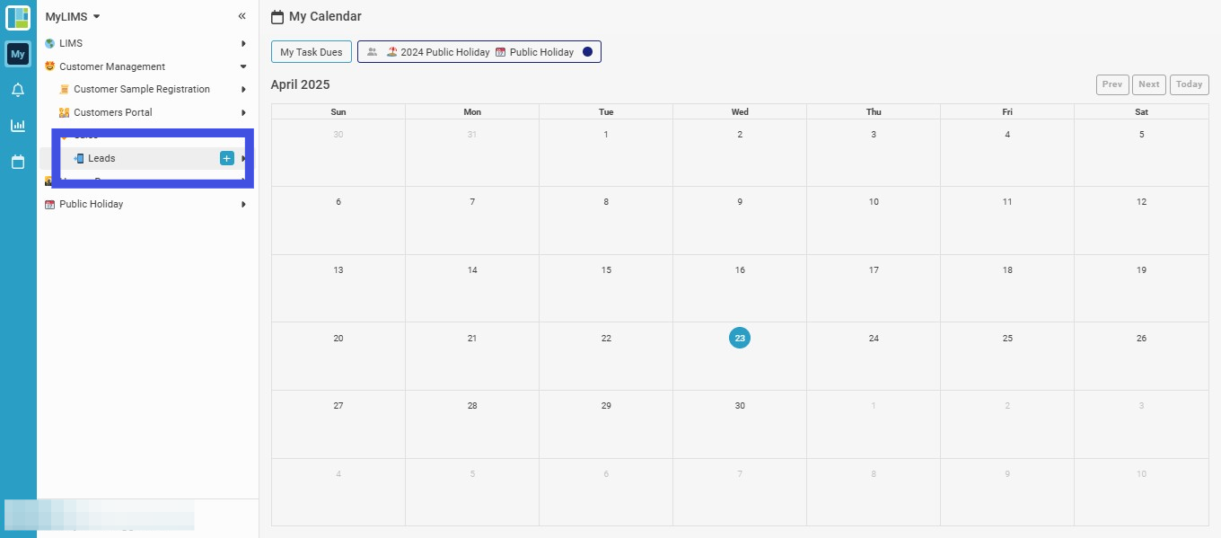Select LIMS in the sidebar
The image size is (1221, 538).
click(71, 43)
